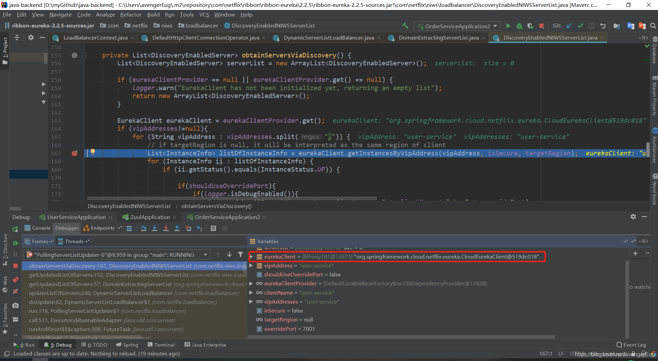
Task: Revert changes with Git undo icon
Action: point(603,26)
